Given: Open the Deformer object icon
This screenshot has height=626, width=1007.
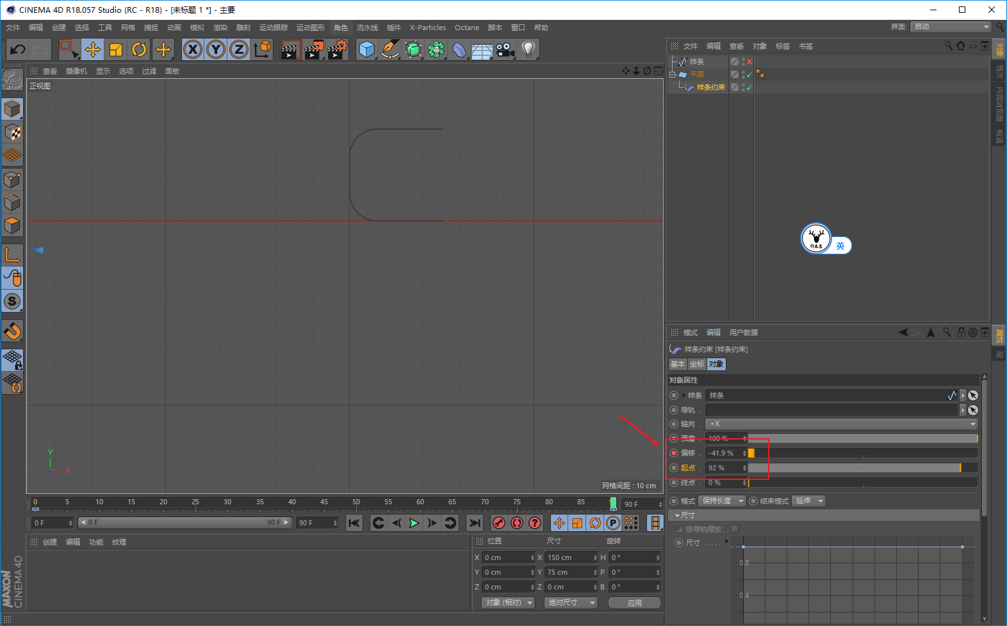Looking at the screenshot, I should click(459, 49).
